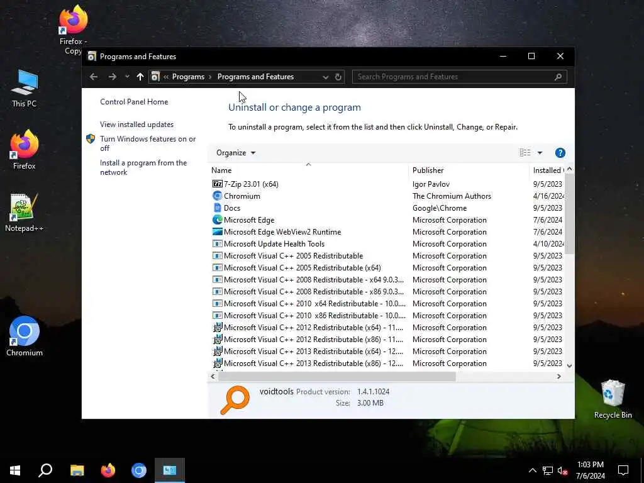This screenshot has height=483, width=644.
Task: Click the Edge WebView2 Runtime icon
Action: coord(217,231)
